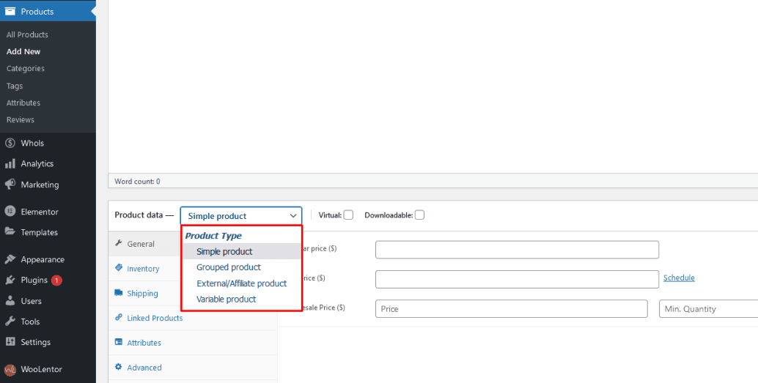Screen dimensions: 758x383
Task: Click the Shipping truck icon
Action: click(119, 293)
